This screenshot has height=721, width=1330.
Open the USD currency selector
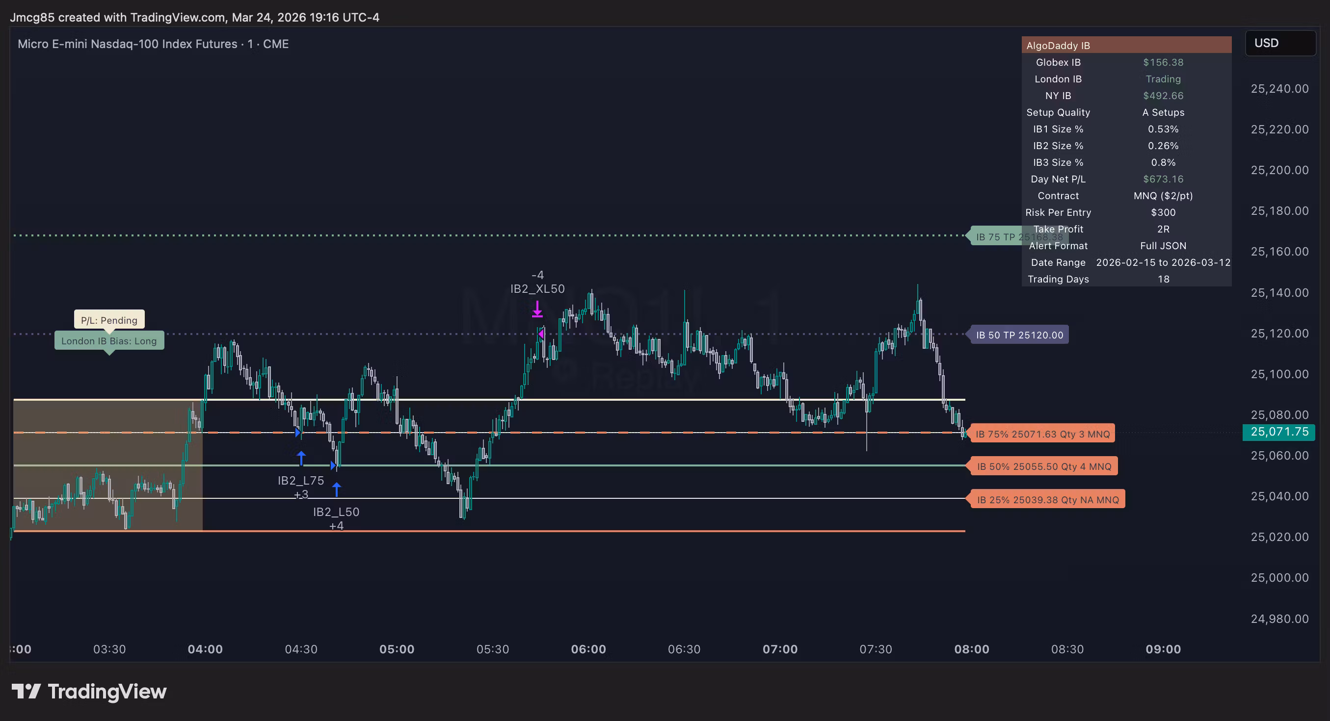[x=1280, y=43]
